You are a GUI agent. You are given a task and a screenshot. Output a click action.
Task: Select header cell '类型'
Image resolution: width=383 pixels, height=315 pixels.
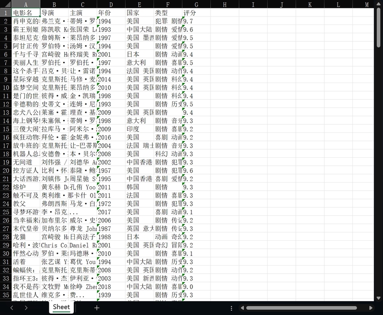168,13
